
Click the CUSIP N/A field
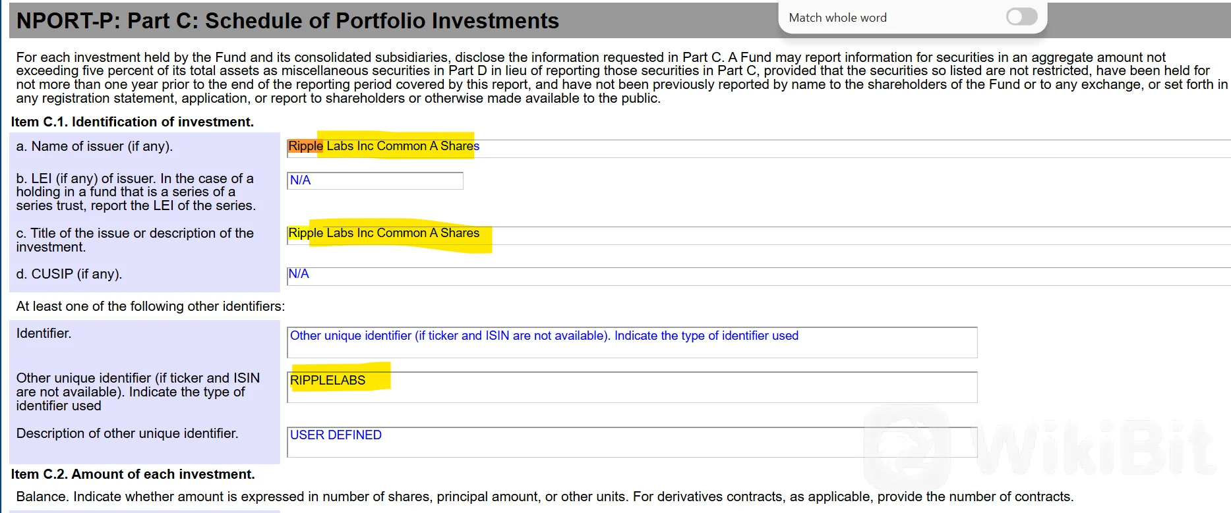(758, 276)
